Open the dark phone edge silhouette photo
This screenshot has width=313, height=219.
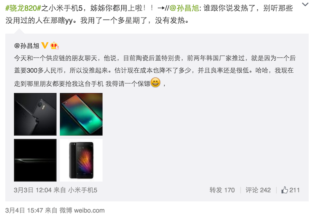point(35,160)
